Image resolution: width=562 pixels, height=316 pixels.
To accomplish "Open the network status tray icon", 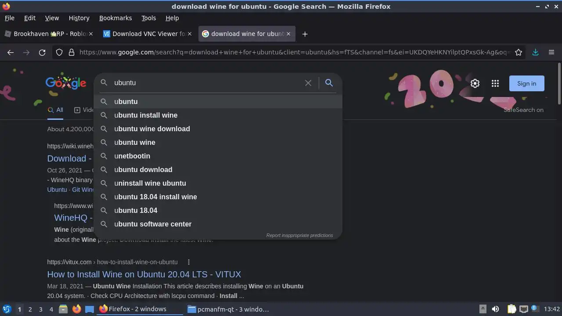I will (523, 309).
